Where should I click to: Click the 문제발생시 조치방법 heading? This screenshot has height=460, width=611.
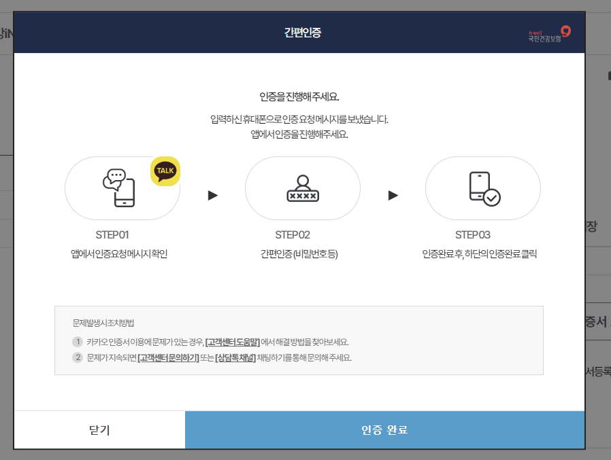coord(103,323)
